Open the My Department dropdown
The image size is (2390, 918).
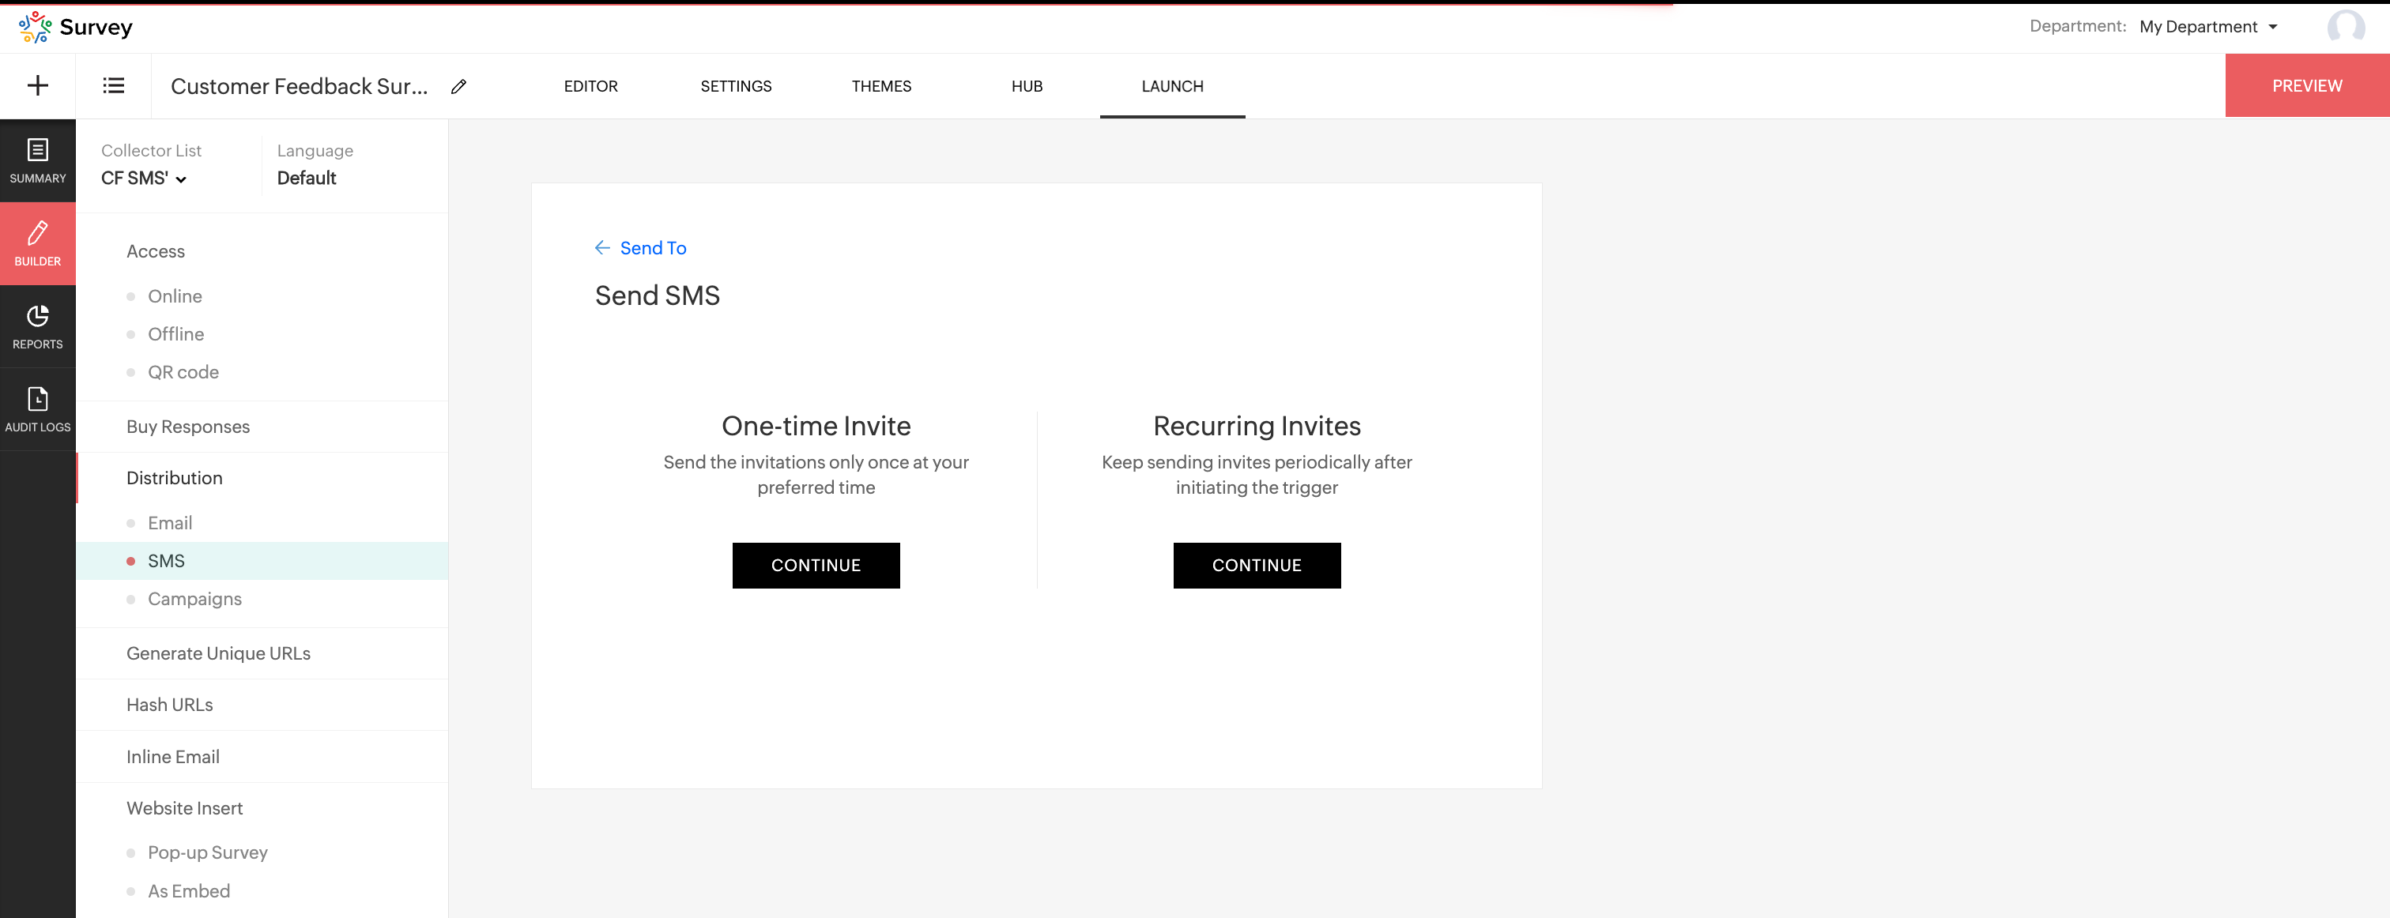(2208, 27)
